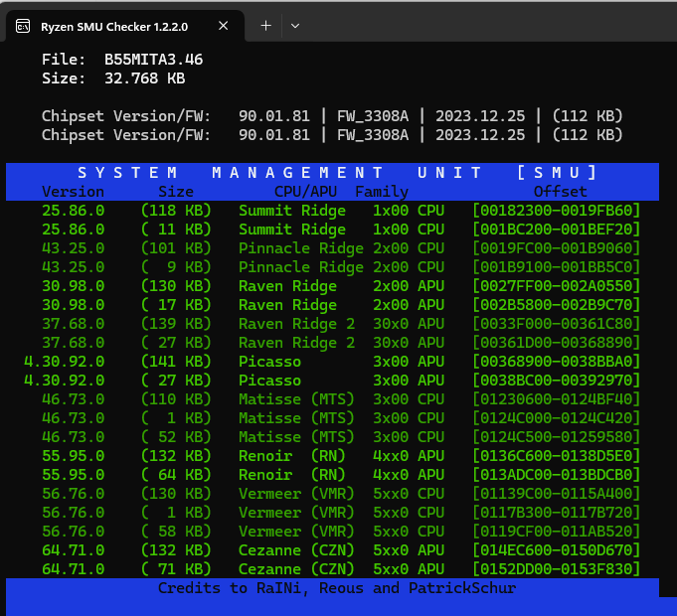Screen dimensions: 677x616
Task: Click Vermeer (VMR) in the 130 KB row
Action: click(296, 494)
